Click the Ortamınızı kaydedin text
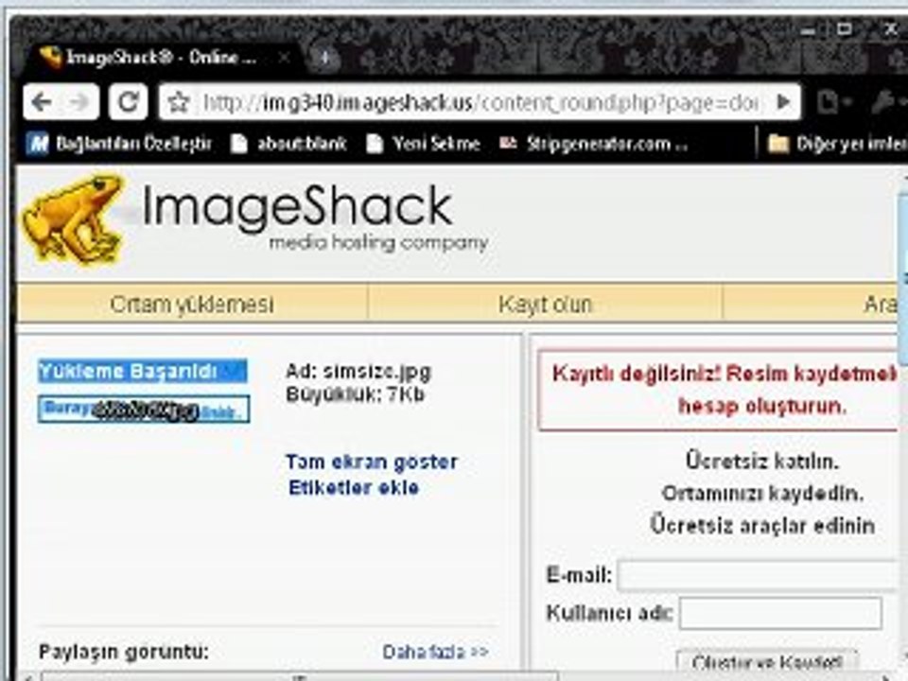Image resolution: width=908 pixels, height=681 pixels. [x=762, y=494]
